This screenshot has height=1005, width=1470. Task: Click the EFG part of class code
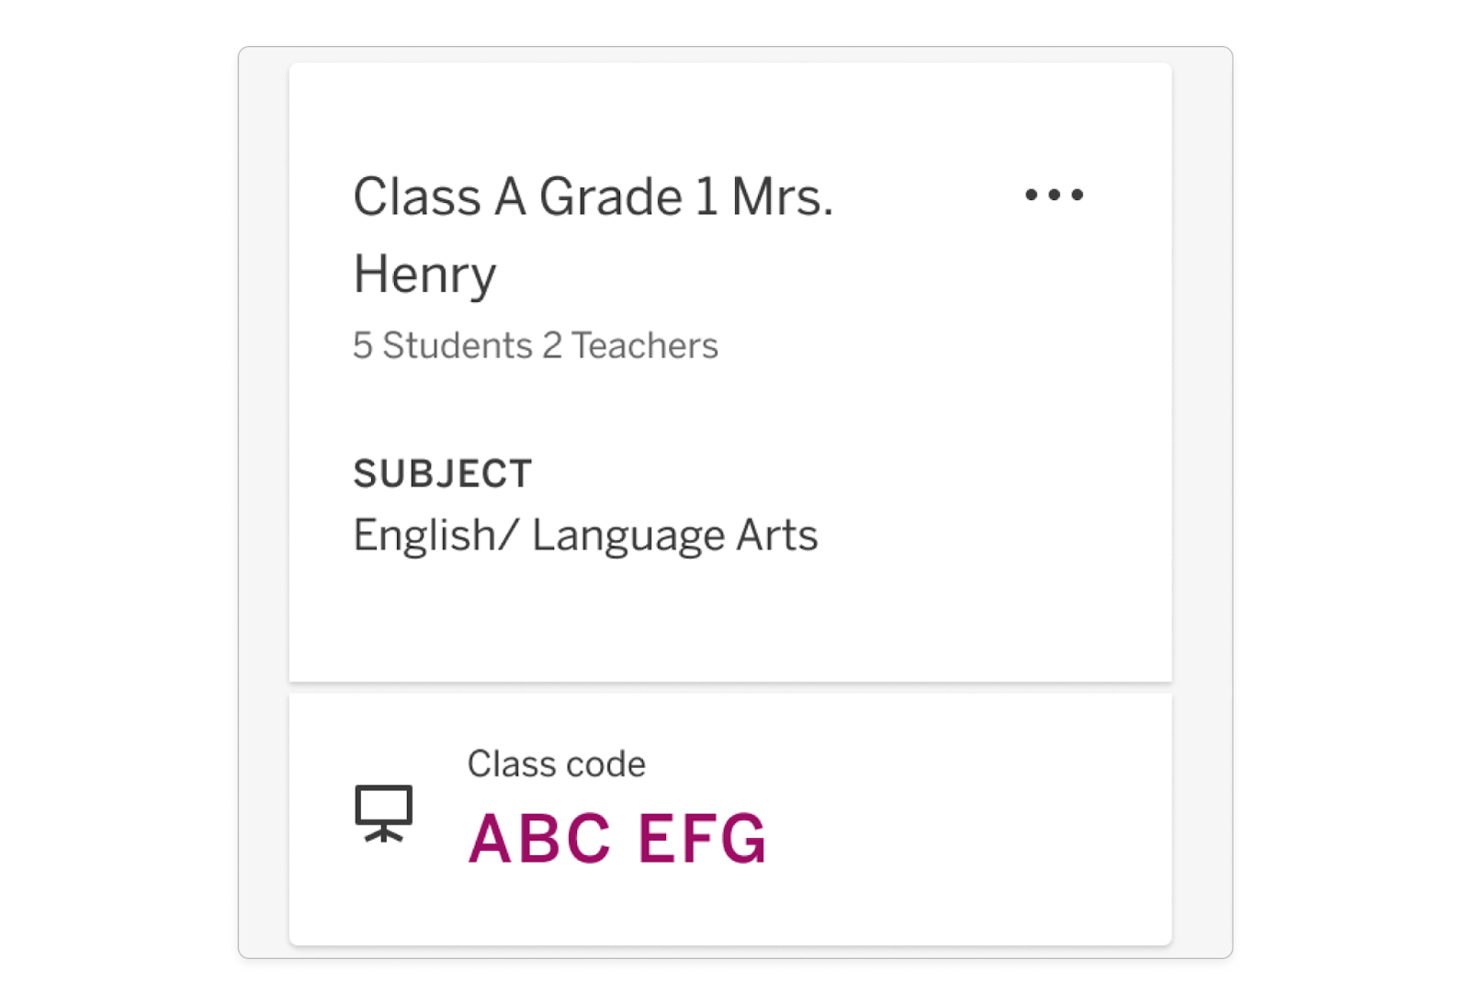pyautogui.click(x=702, y=839)
